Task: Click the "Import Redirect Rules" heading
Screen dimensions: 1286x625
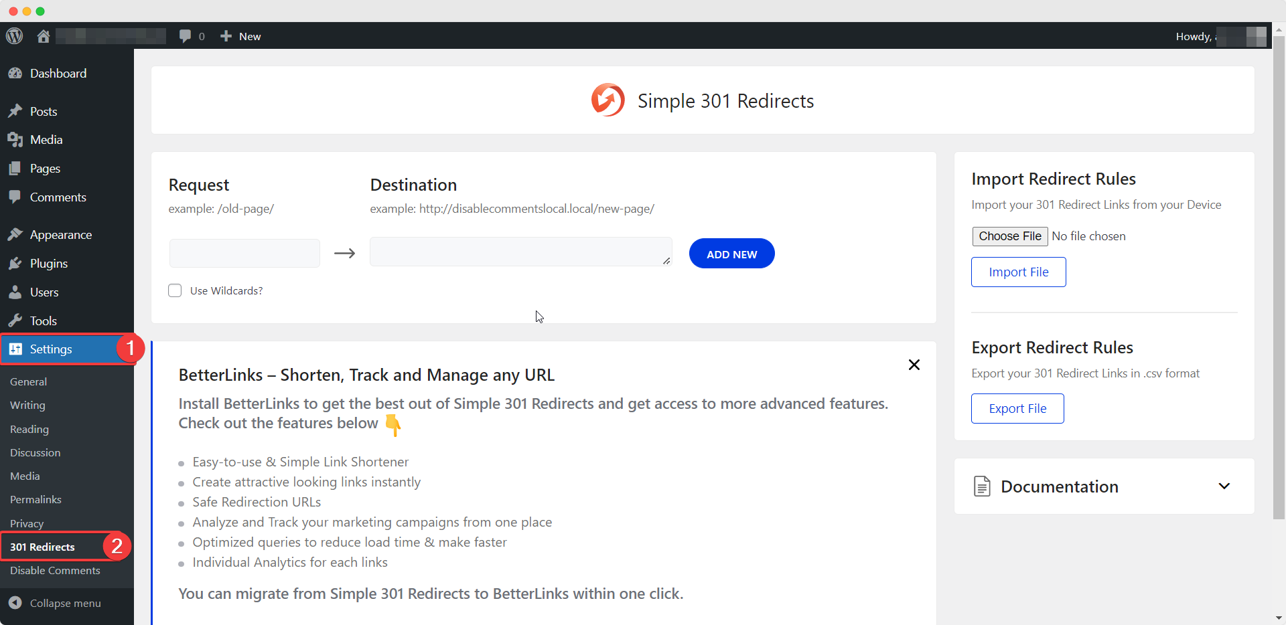Action: (1054, 179)
